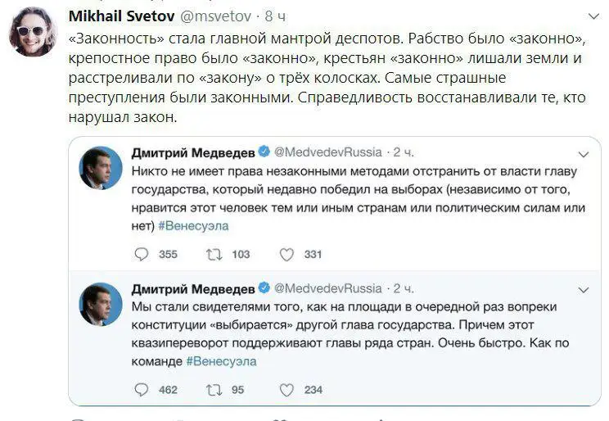The width and height of the screenshot is (609, 421).
Task: Open Medvedev's avatar in the first quoted tweet
Action: (x=101, y=168)
